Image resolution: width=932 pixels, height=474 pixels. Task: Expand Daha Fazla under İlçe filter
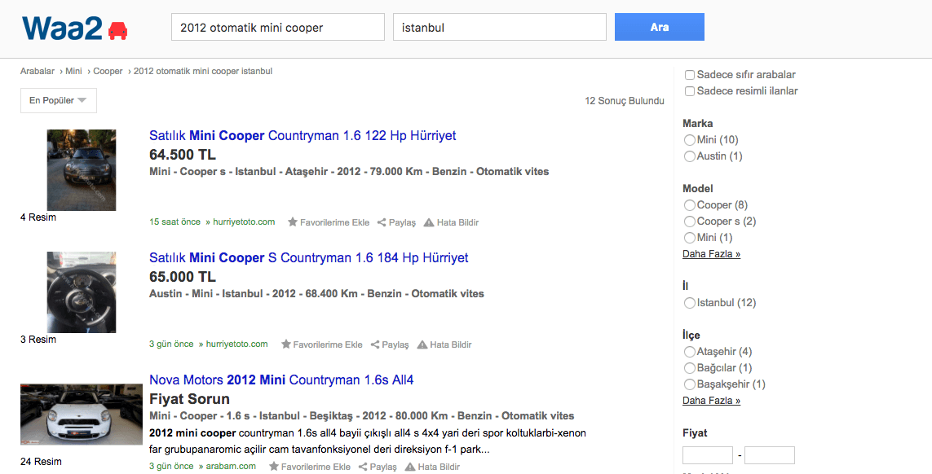(x=711, y=401)
